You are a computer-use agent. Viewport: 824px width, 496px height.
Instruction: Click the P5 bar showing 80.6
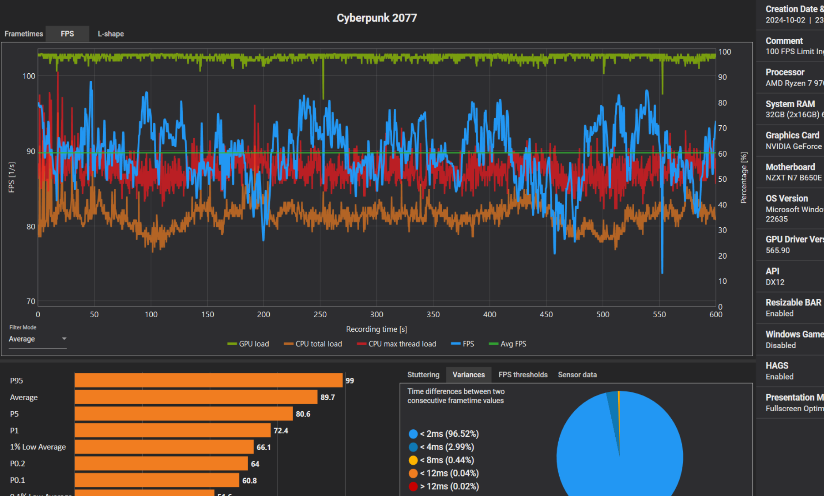pos(184,414)
